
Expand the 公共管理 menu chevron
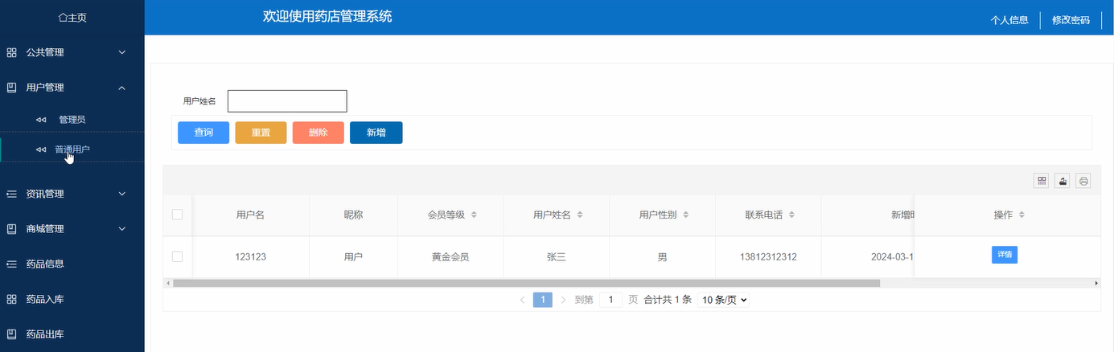coord(122,52)
